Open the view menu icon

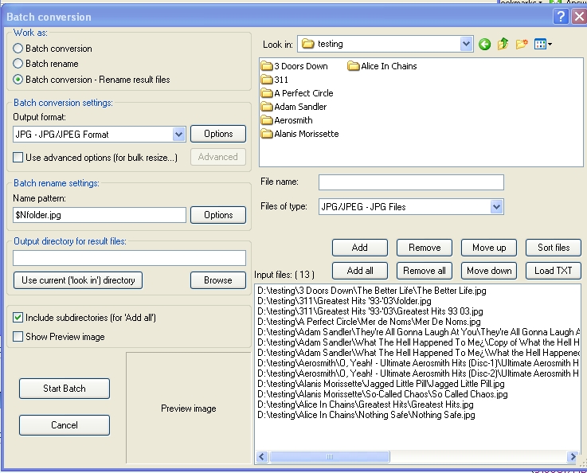(x=543, y=44)
